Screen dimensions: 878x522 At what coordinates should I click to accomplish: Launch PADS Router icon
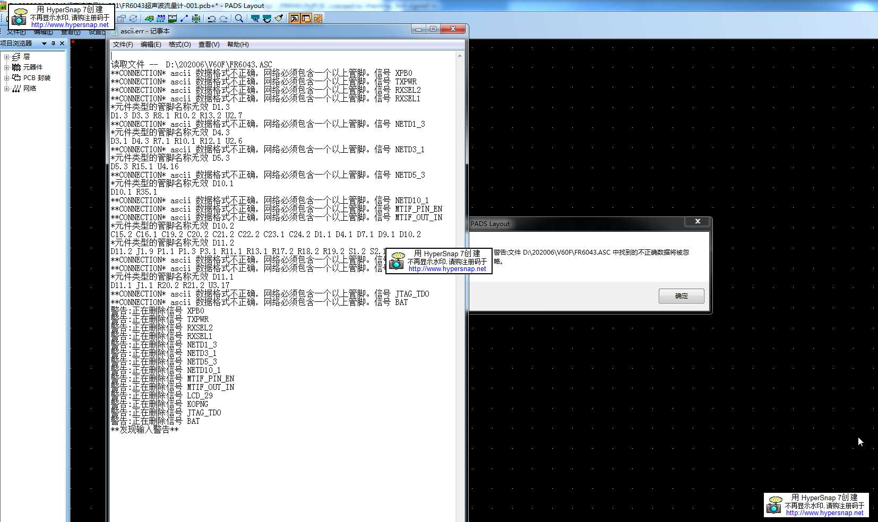pyautogui.click(x=318, y=19)
